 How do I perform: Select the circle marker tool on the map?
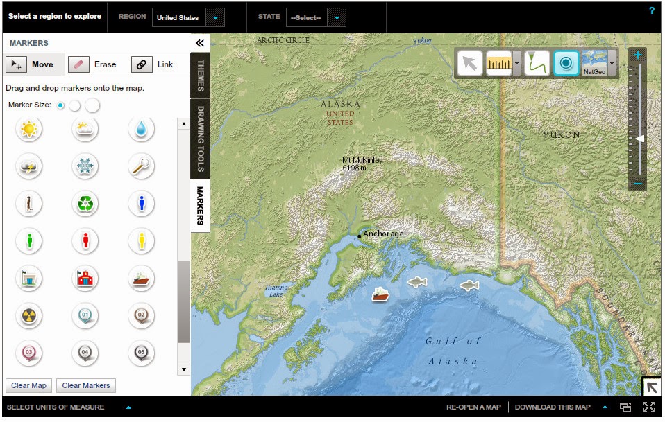[565, 62]
